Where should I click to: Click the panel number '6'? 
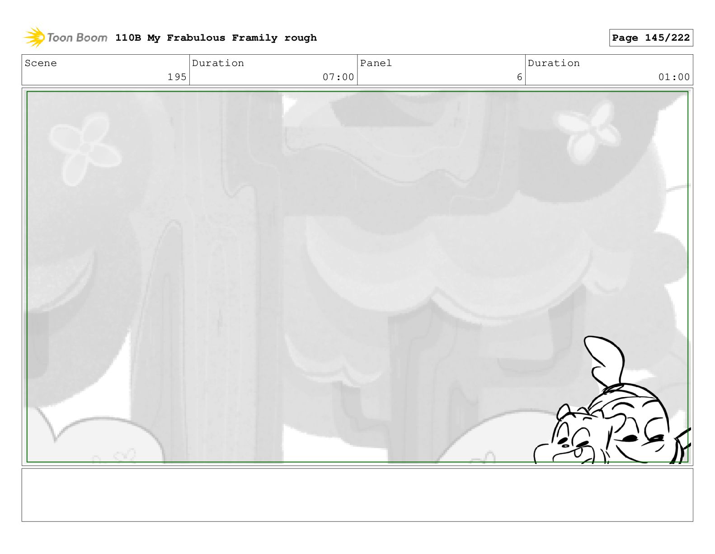point(520,77)
